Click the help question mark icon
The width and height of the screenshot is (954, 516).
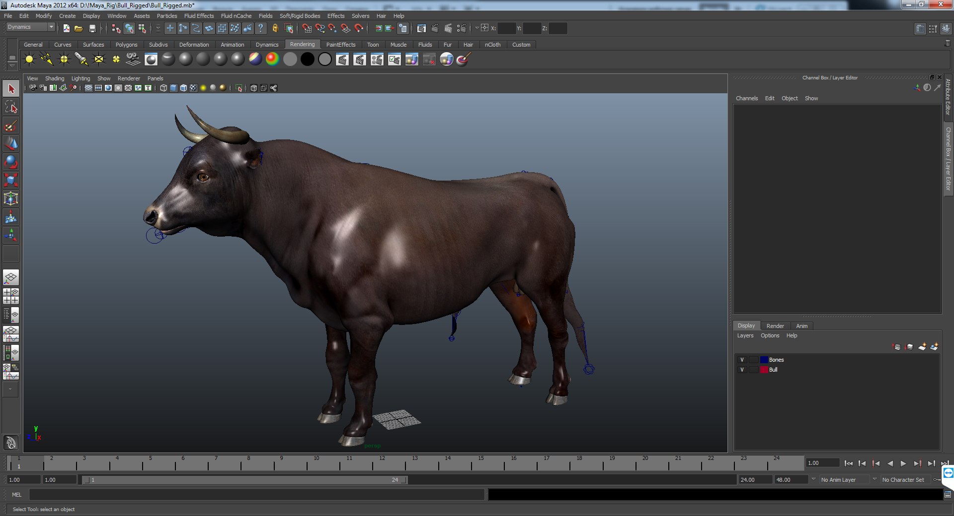(260, 28)
